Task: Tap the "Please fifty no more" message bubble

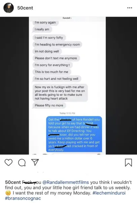Action: click(x=49, y=105)
